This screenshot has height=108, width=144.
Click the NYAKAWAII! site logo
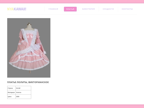coord(17,9)
